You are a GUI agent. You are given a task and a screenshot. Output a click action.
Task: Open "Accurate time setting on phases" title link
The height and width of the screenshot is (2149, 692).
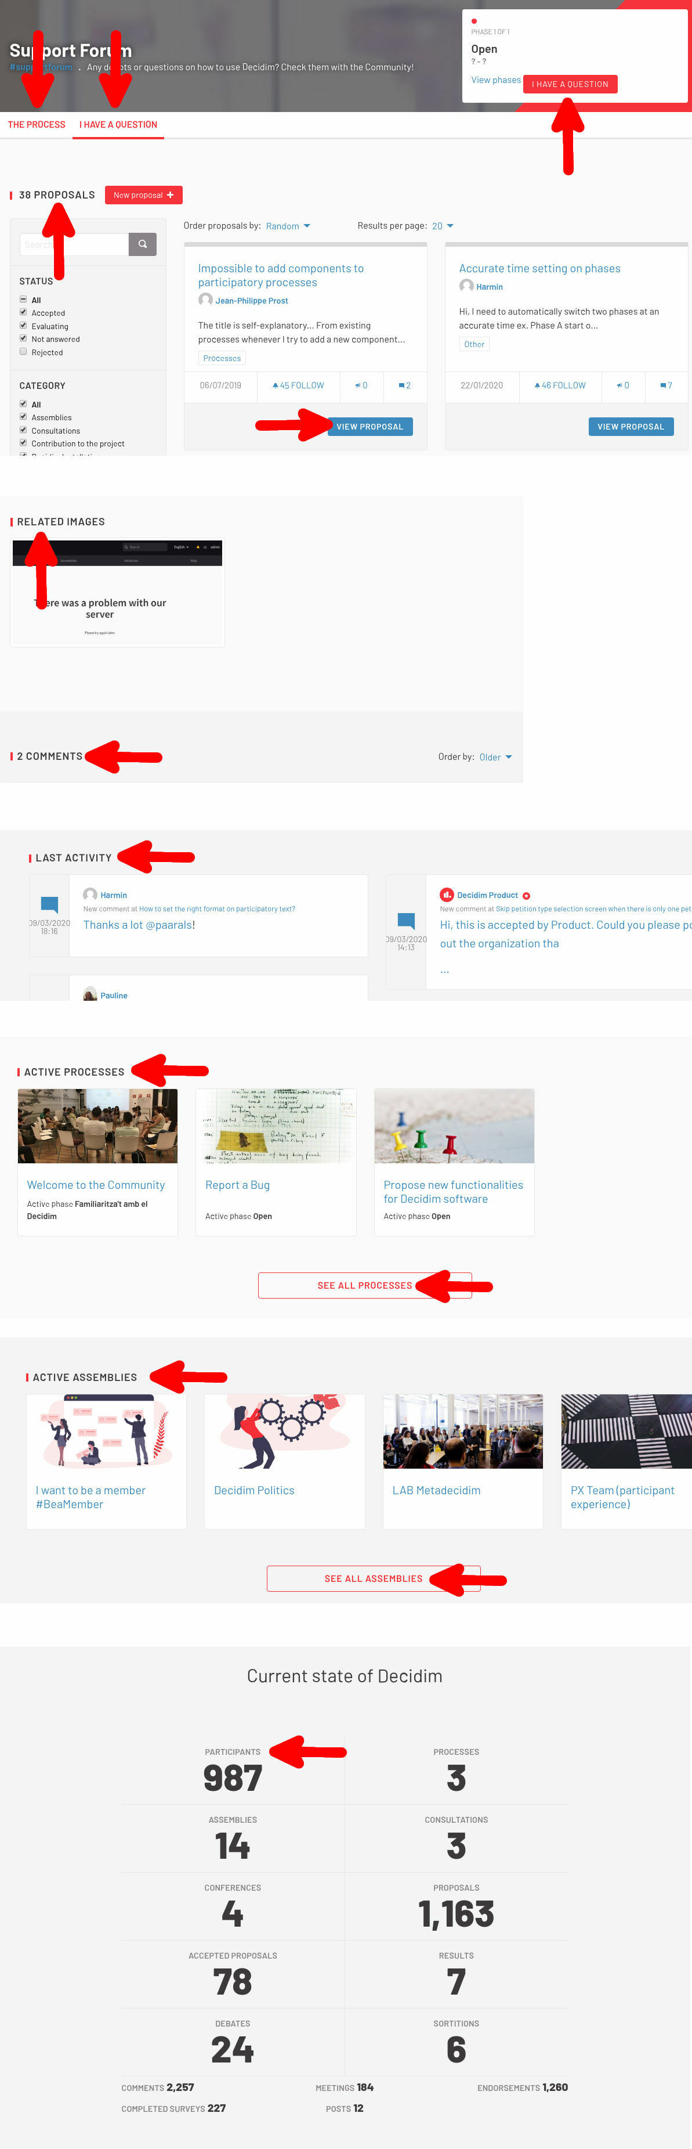(539, 269)
